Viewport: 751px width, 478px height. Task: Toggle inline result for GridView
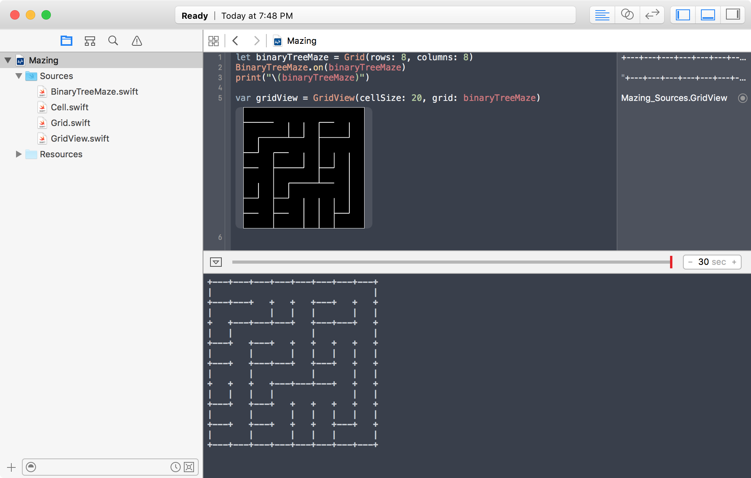(x=742, y=98)
